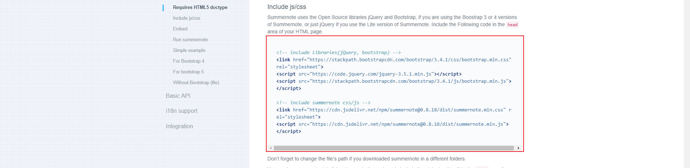Viewport: 690px width, 168px height.
Task: Click the code block's right scroll arrow
Action: 518,148
